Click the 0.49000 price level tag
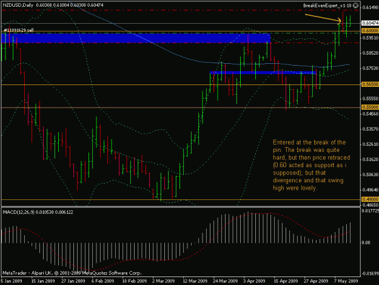379x285 pixels. pyautogui.click(x=370, y=199)
